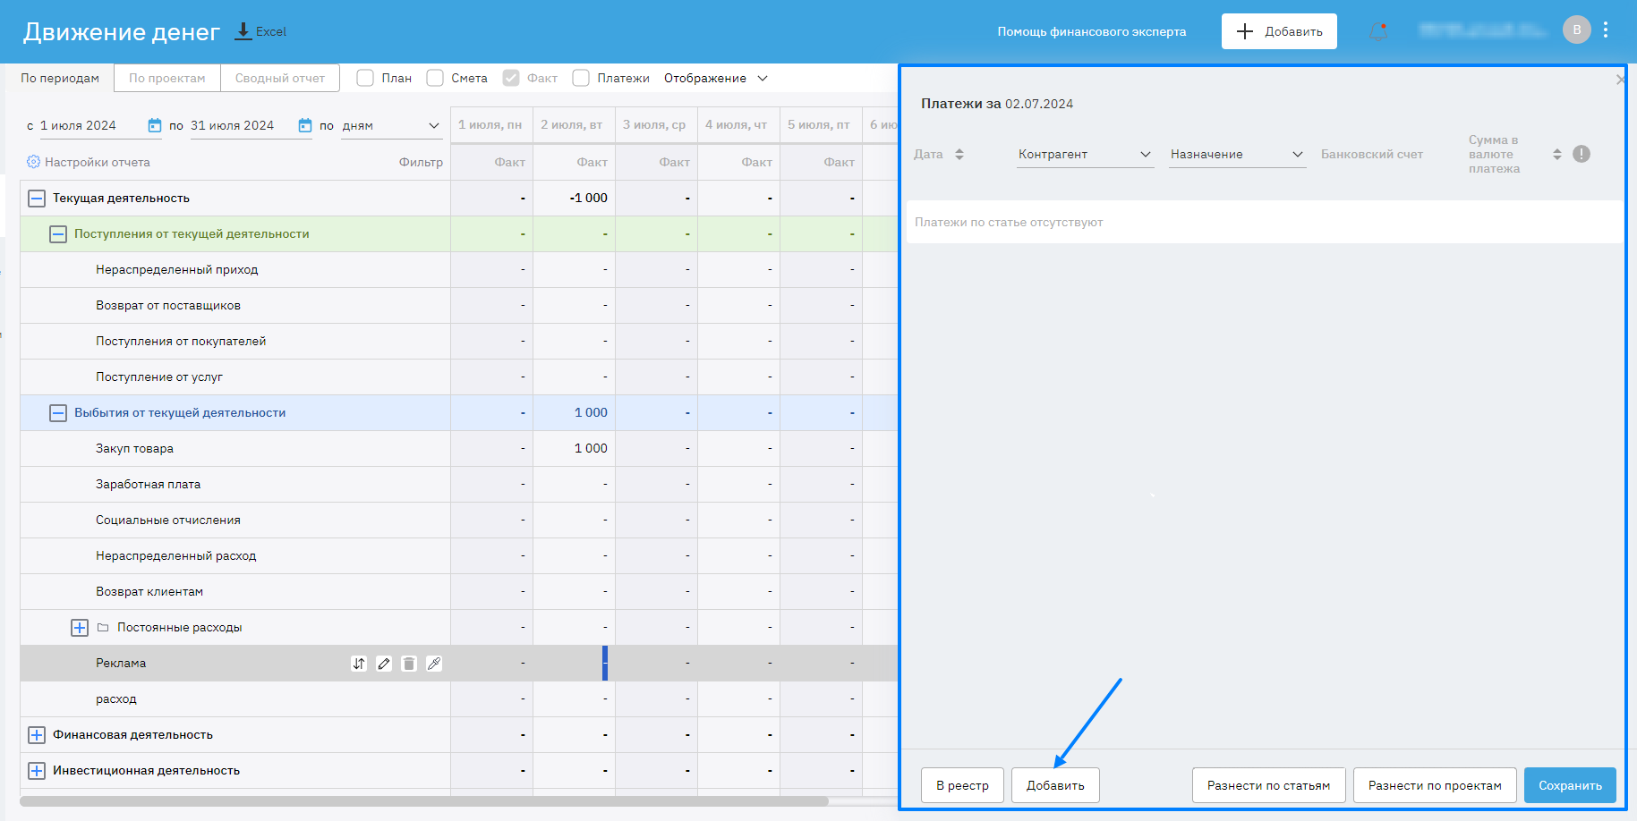Click the exclamation info icon in payments panel
The height and width of the screenshot is (821, 1637).
(1582, 154)
